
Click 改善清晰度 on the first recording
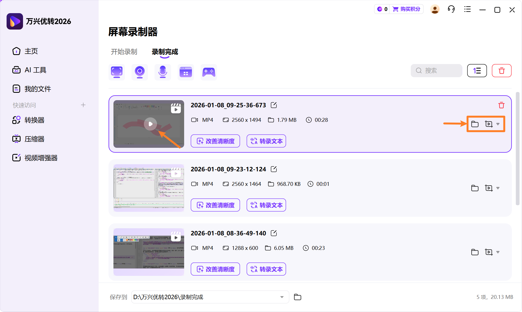[215, 141]
